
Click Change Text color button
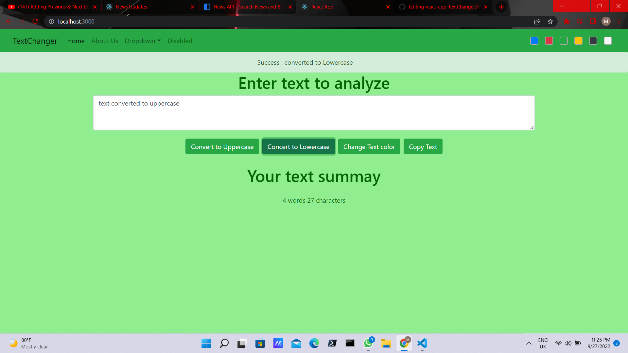[369, 147]
